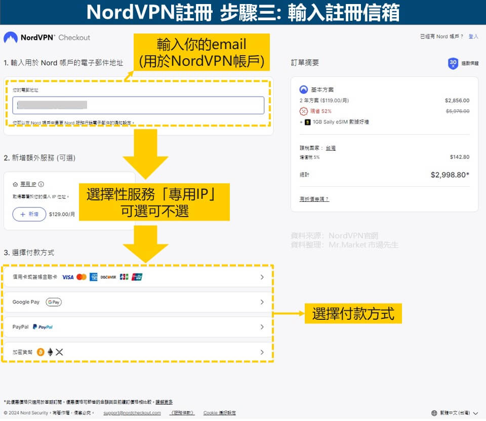Open the 專用 IP link

tap(28, 184)
